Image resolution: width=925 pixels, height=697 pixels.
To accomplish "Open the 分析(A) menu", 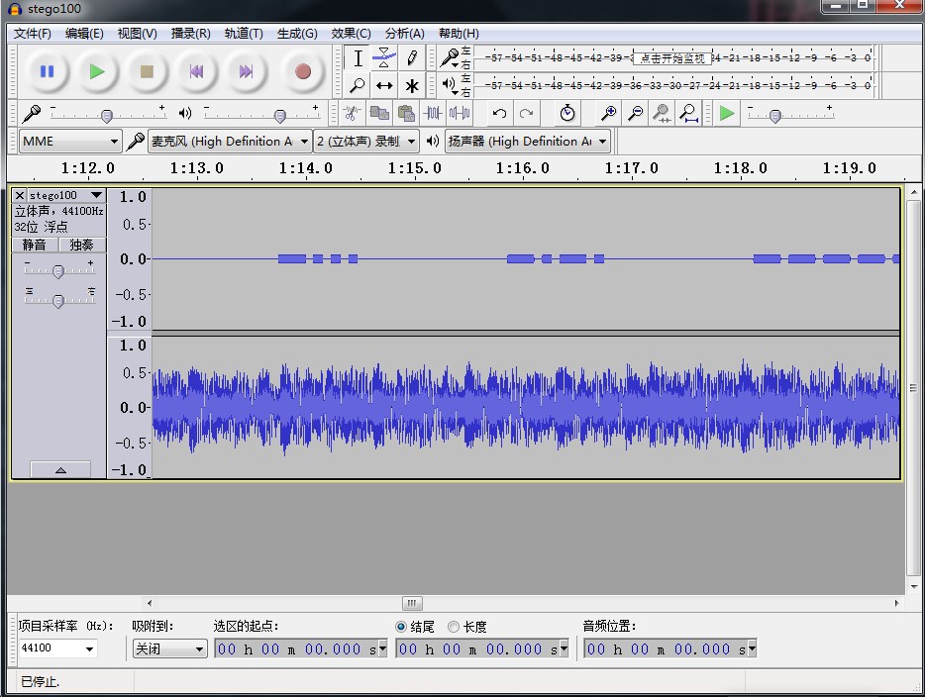I will coord(405,33).
